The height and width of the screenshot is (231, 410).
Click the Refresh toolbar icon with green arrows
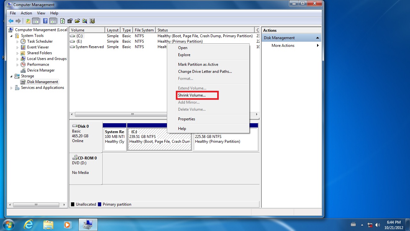62,21
